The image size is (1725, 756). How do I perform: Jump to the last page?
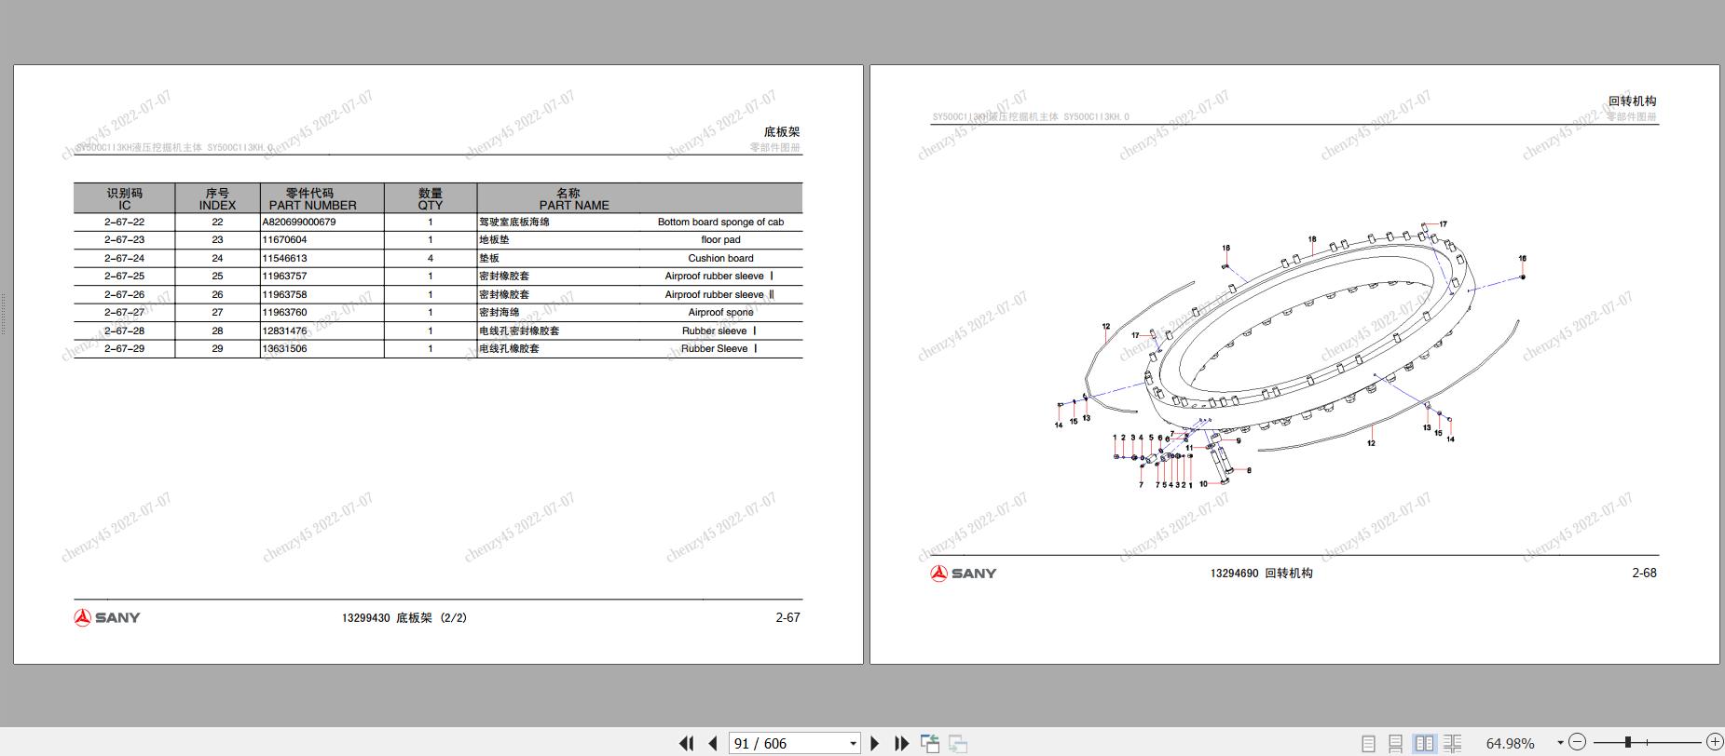(901, 743)
